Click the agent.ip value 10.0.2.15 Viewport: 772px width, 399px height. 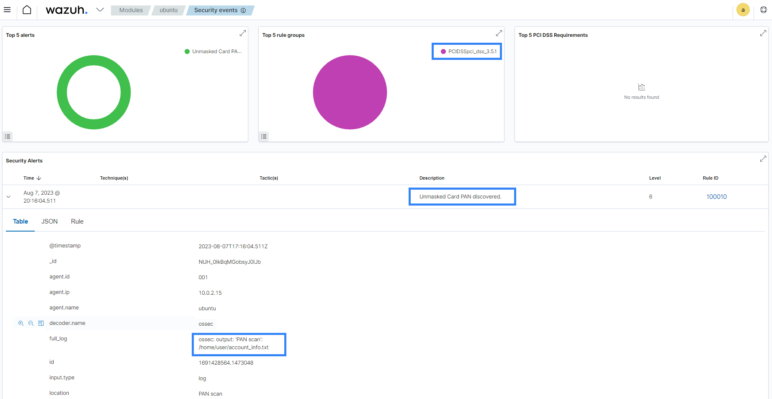[210, 293]
